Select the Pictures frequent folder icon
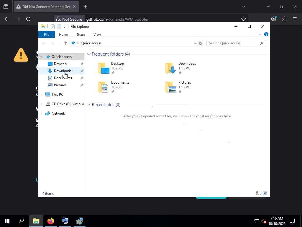This screenshot has width=302, height=227. coord(171,87)
